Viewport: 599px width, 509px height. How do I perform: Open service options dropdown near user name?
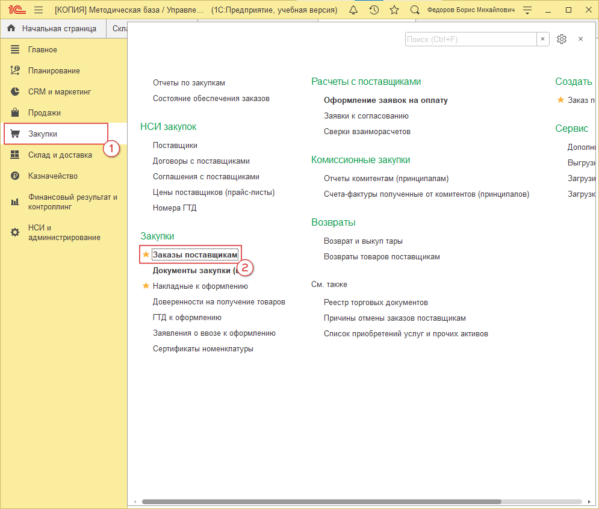(528, 10)
